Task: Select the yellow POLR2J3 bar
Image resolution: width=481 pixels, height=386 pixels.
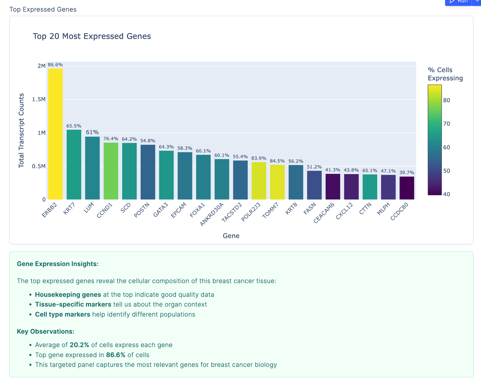Action: (x=259, y=181)
